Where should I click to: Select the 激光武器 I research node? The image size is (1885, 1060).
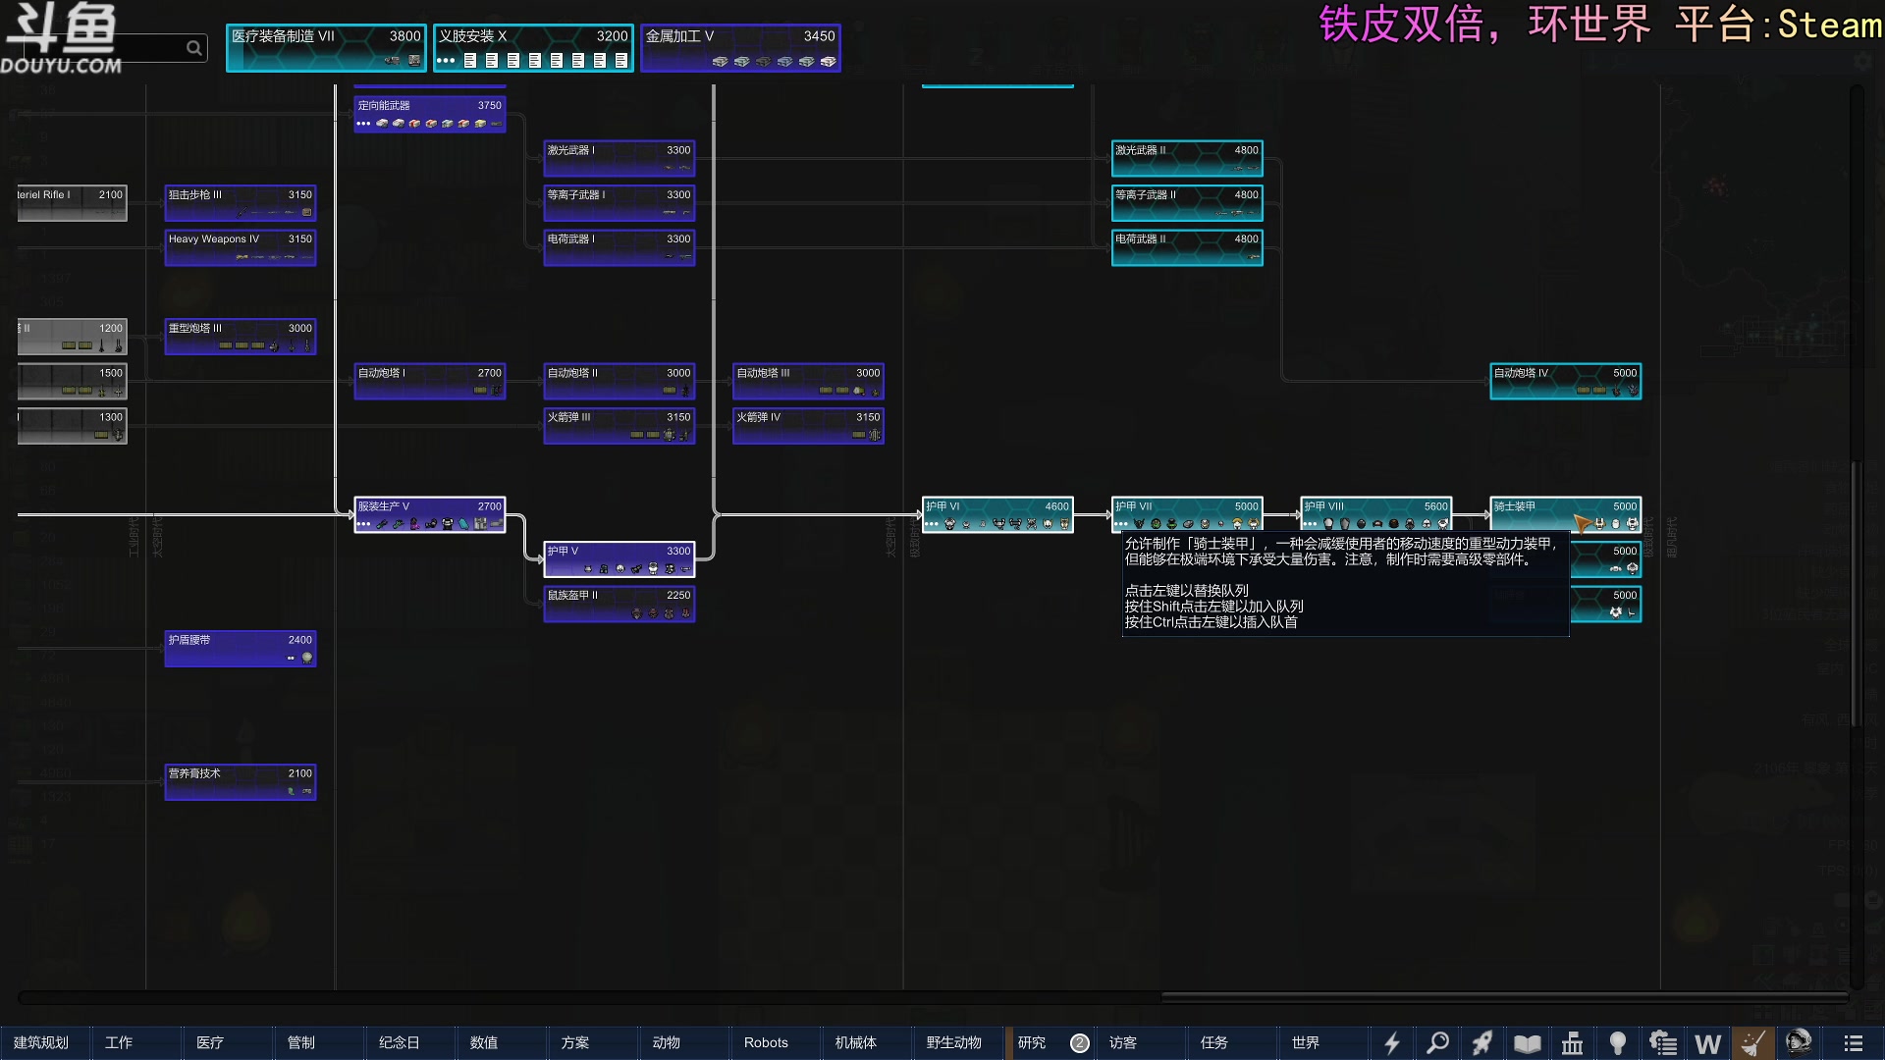coord(619,158)
